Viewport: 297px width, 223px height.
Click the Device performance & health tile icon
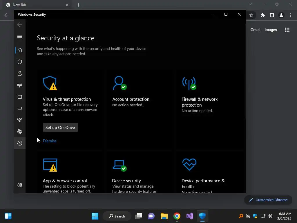click(189, 164)
